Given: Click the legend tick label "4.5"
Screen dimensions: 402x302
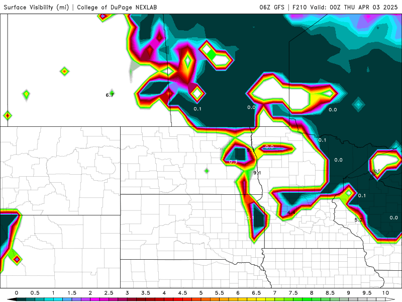Looking at the screenshot, I should (182, 293).
